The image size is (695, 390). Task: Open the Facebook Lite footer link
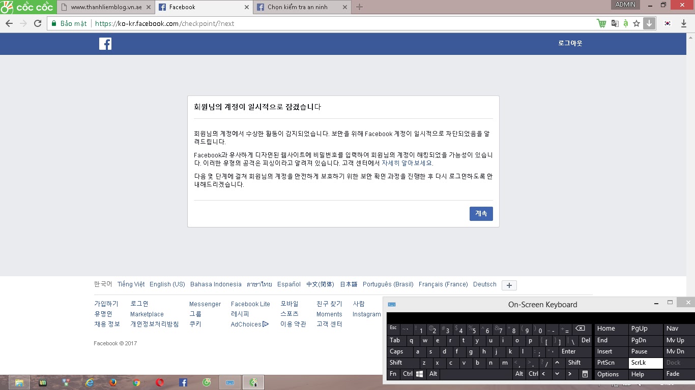point(250,304)
